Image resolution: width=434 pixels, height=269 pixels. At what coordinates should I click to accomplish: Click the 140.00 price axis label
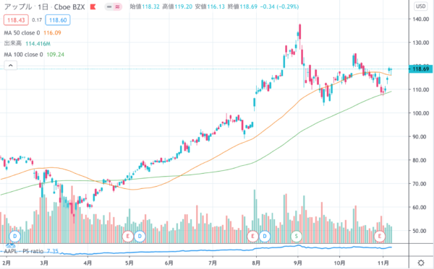point(421,19)
